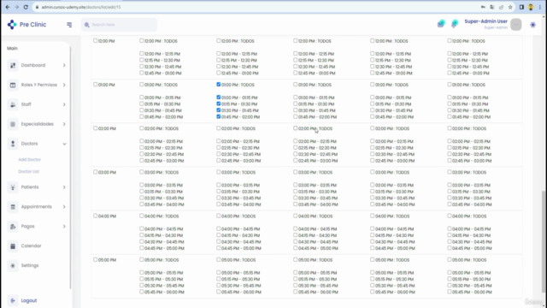Screen dimensions: 547x308
Task: Check the 01:00 PM row checkbox
Action: [95, 85]
